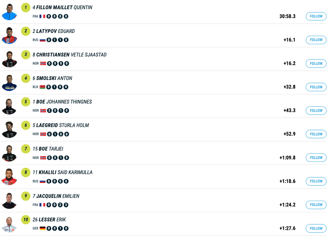This screenshot has width=327, height=236.
Task: Follow Latypov Eduard
Action: coord(316,40)
